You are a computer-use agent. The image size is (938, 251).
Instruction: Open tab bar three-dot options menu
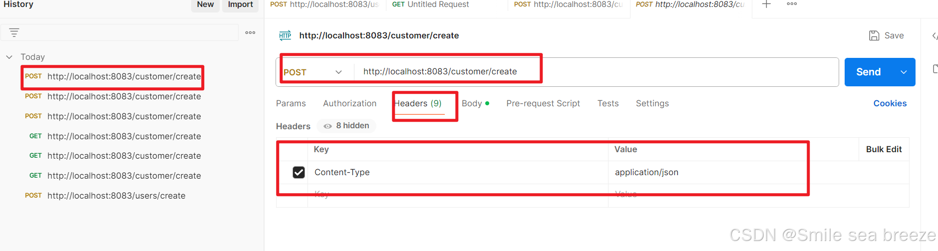792,4
